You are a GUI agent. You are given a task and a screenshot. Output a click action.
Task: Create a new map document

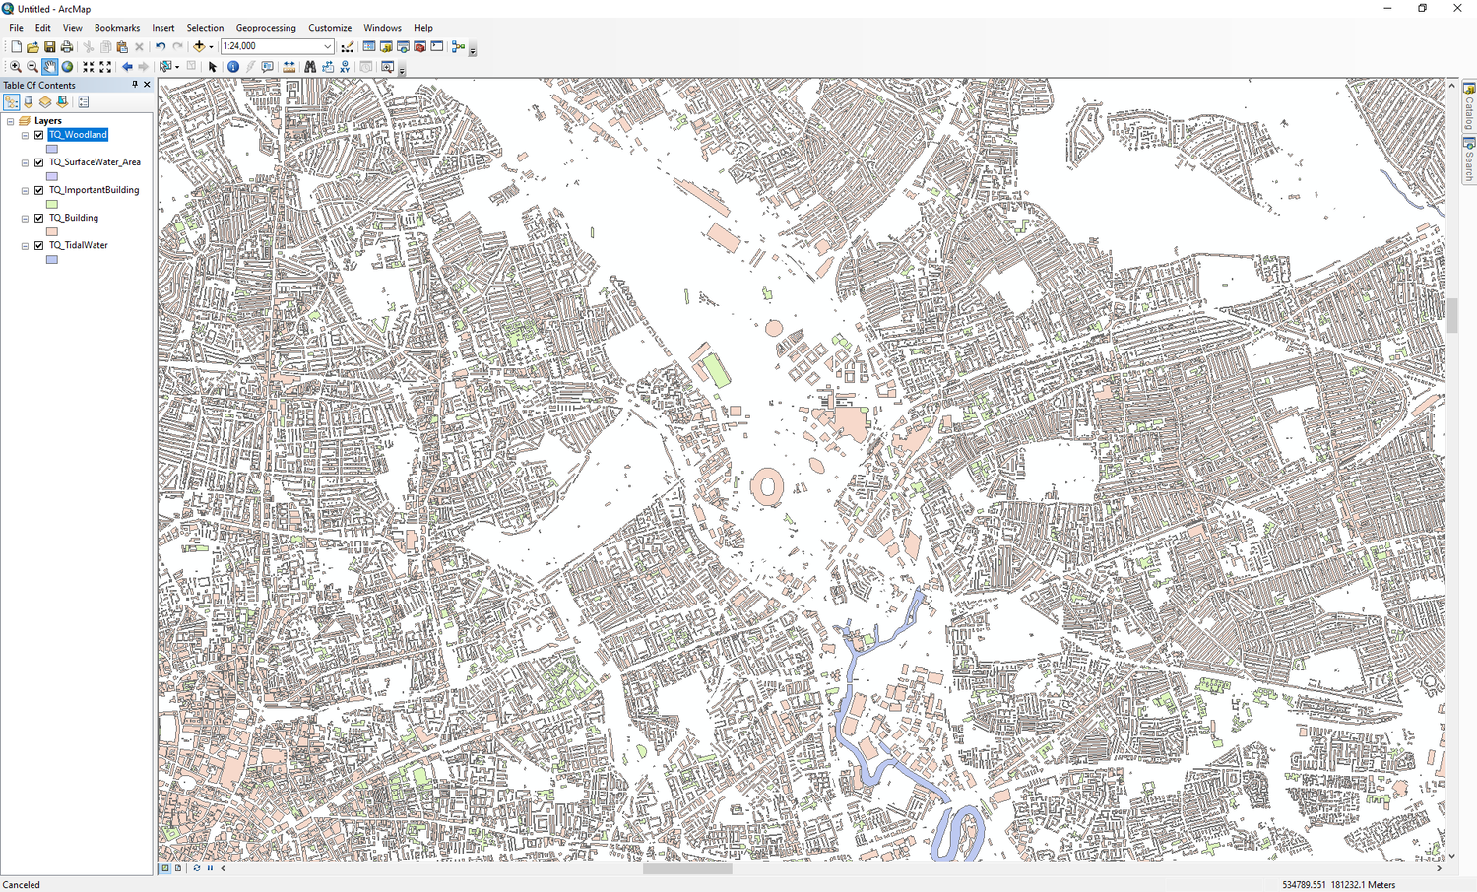(x=16, y=46)
